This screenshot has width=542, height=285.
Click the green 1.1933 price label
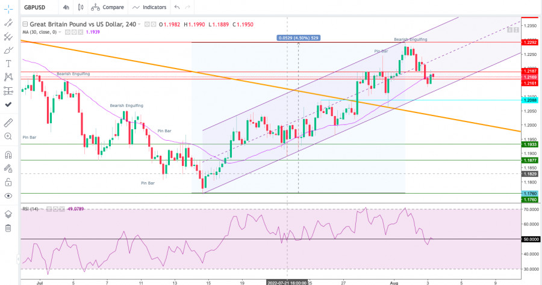click(x=530, y=144)
